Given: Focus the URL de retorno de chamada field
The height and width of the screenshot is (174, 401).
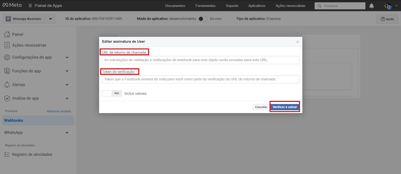Looking at the screenshot, I should [200, 60].
